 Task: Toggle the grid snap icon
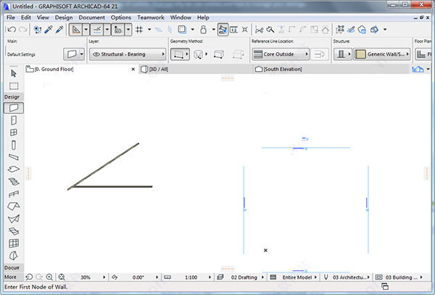click(x=139, y=30)
